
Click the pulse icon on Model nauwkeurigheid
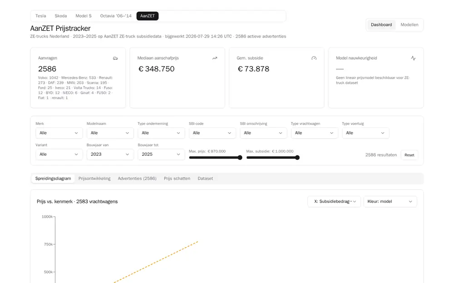coord(413,58)
